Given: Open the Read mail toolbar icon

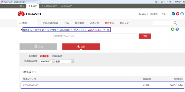Looking at the screenshot, I should point(167,2).
